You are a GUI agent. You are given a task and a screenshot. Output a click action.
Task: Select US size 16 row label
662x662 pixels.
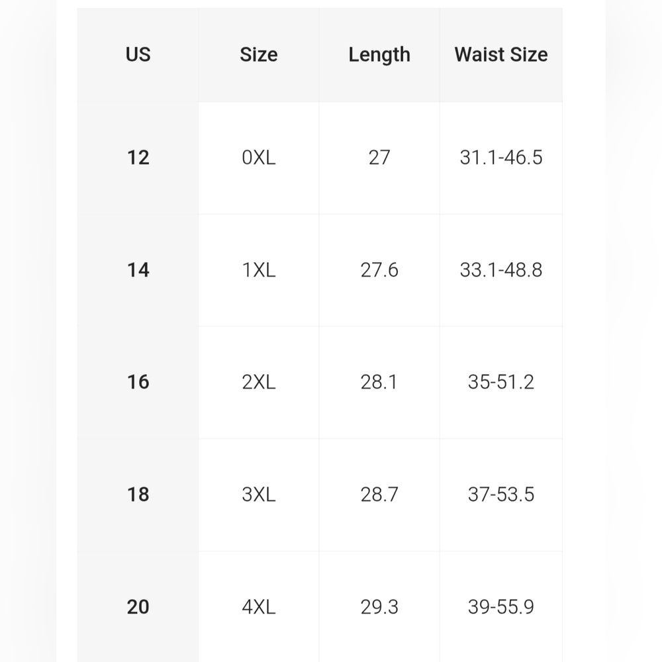[138, 383]
